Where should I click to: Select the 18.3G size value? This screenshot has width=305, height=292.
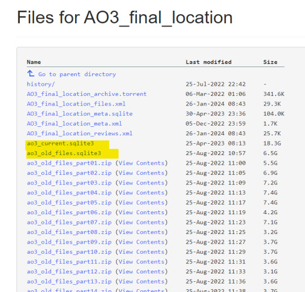pyautogui.click(x=272, y=143)
